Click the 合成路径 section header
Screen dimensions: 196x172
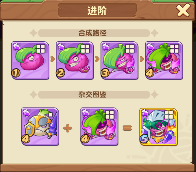tap(93, 33)
